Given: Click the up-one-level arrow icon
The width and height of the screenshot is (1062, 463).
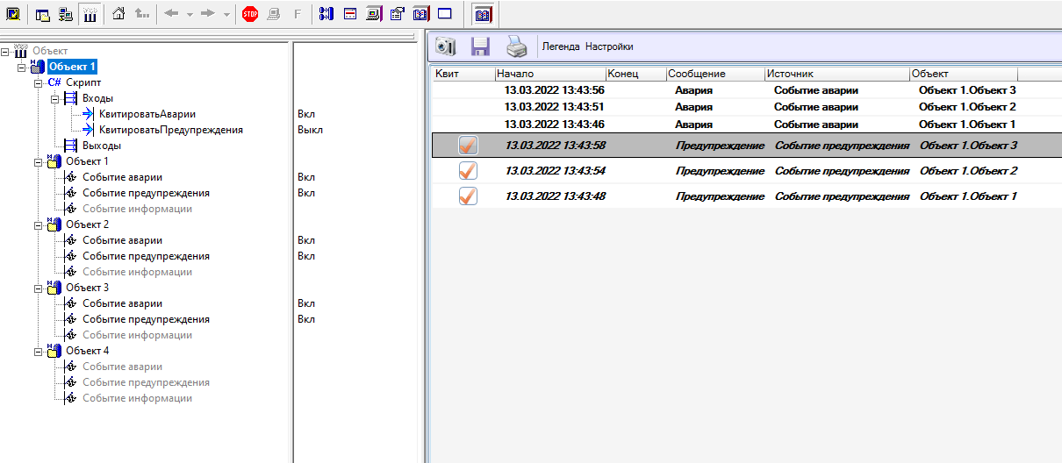Looking at the screenshot, I should tap(141, 14).
